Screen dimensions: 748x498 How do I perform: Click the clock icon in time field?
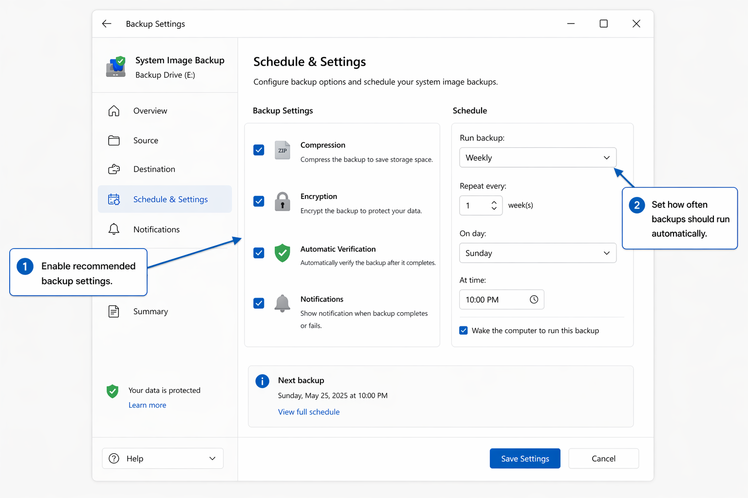tap(534, 300)
